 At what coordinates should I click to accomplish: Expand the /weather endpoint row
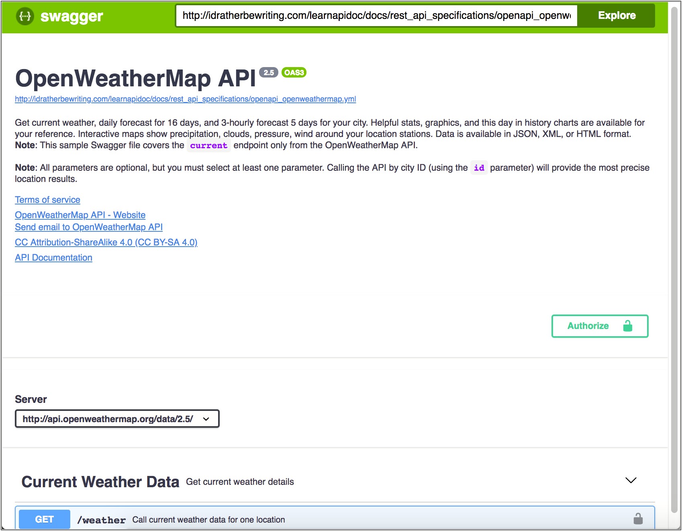pos(335,519)
